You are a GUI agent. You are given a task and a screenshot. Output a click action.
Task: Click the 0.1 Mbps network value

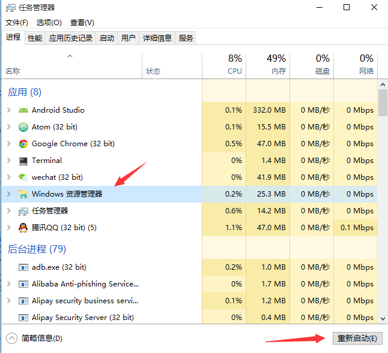point(357,228)
